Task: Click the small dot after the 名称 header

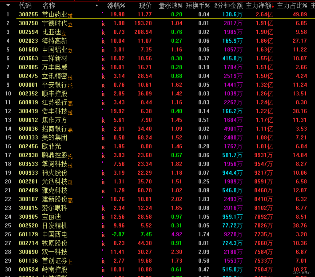Action: 97,5
